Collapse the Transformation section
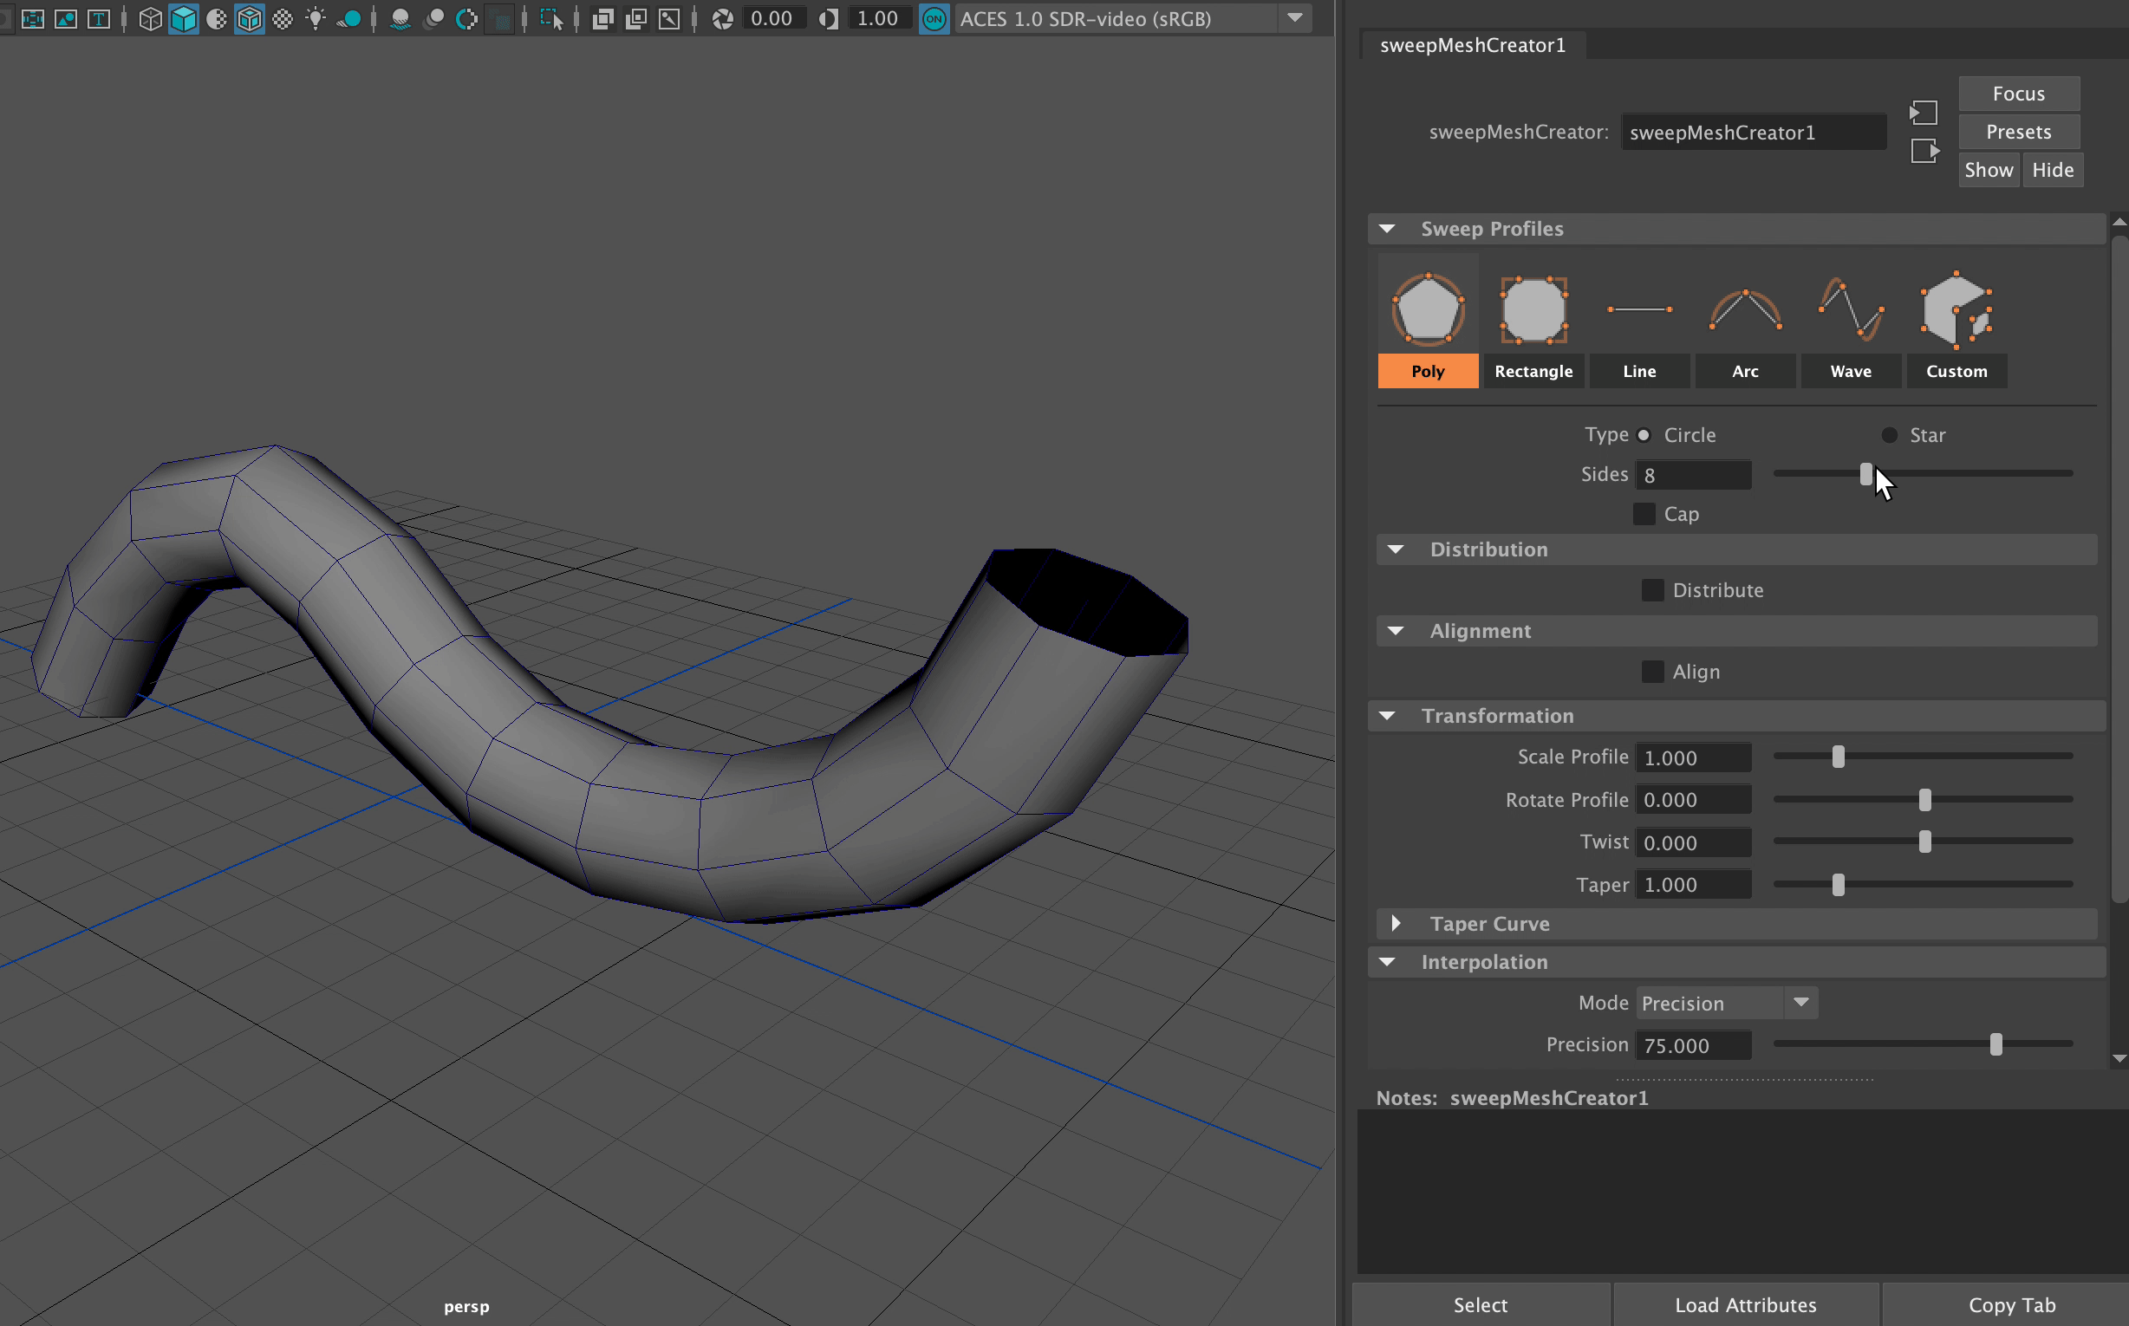Viewport: 2129px width, 1326px height. (1386, 715)
